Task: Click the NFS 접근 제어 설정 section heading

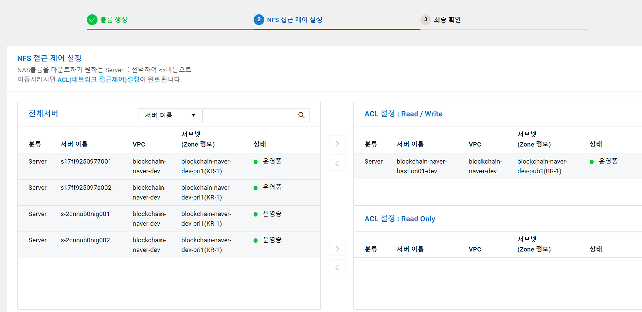Action: [x=49, y=58]
